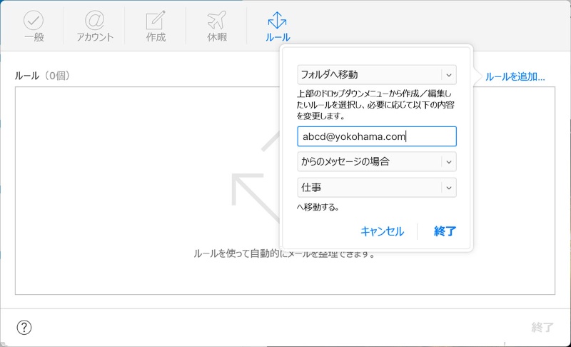Screen dimensions: 571x347
Task: Open help with the question mark icon
Action: click(24, 328)
